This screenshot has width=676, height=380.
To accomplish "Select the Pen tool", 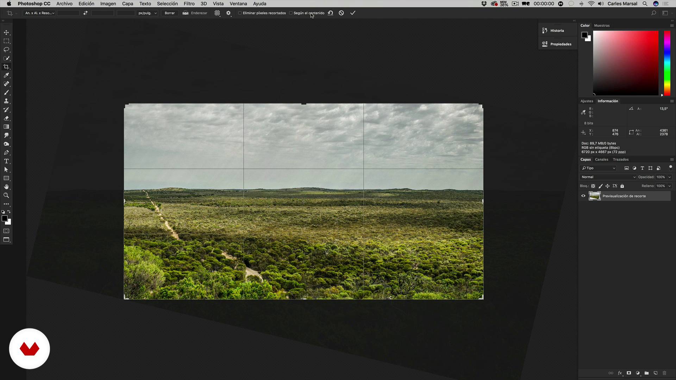I will coord(6,153).
